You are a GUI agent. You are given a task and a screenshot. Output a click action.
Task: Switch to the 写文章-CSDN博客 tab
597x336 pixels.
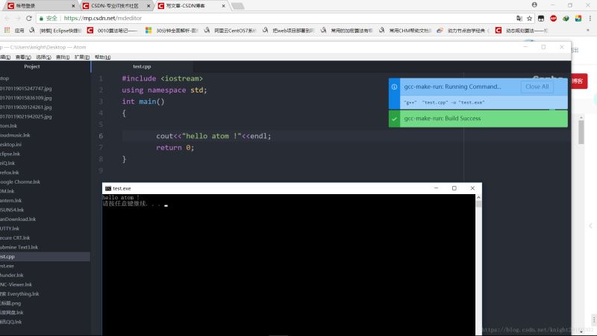[185, 6]
